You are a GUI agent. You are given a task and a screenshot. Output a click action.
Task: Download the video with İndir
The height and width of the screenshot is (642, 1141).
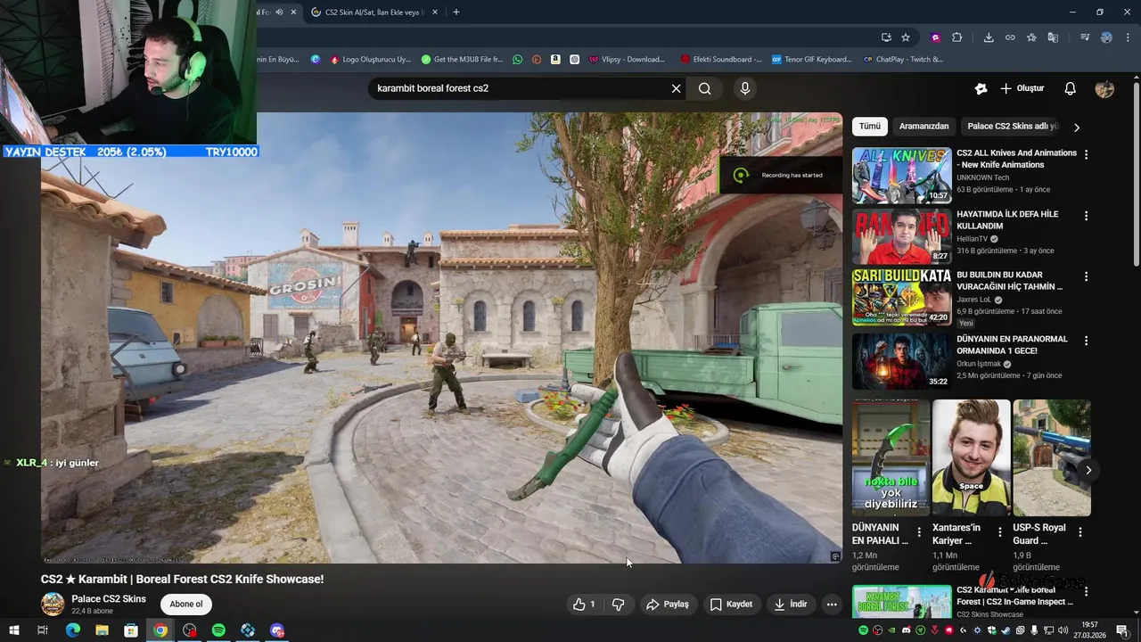point(791,605)
